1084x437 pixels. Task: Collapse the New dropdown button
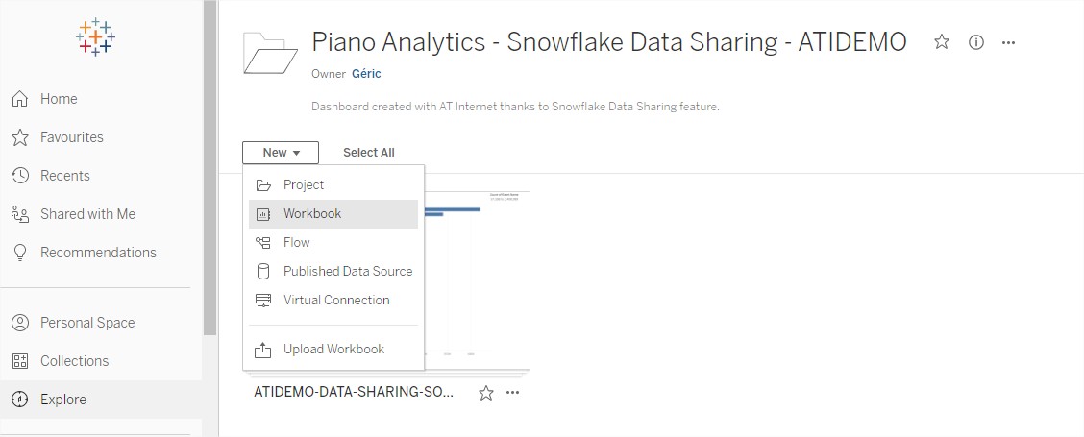(x=281, y=153)
